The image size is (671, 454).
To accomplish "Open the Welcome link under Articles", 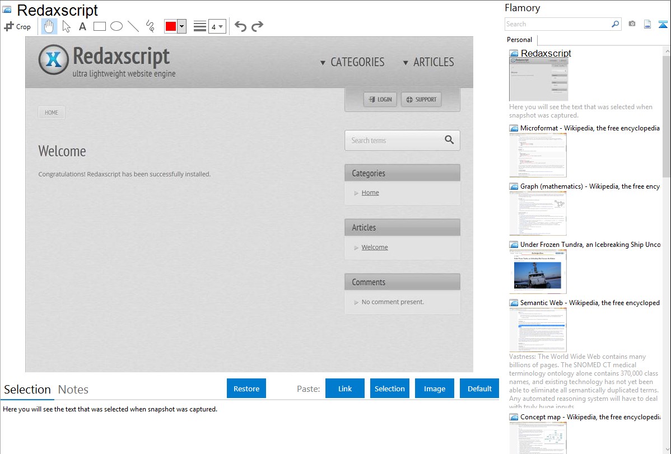I will tap(375, 247).
